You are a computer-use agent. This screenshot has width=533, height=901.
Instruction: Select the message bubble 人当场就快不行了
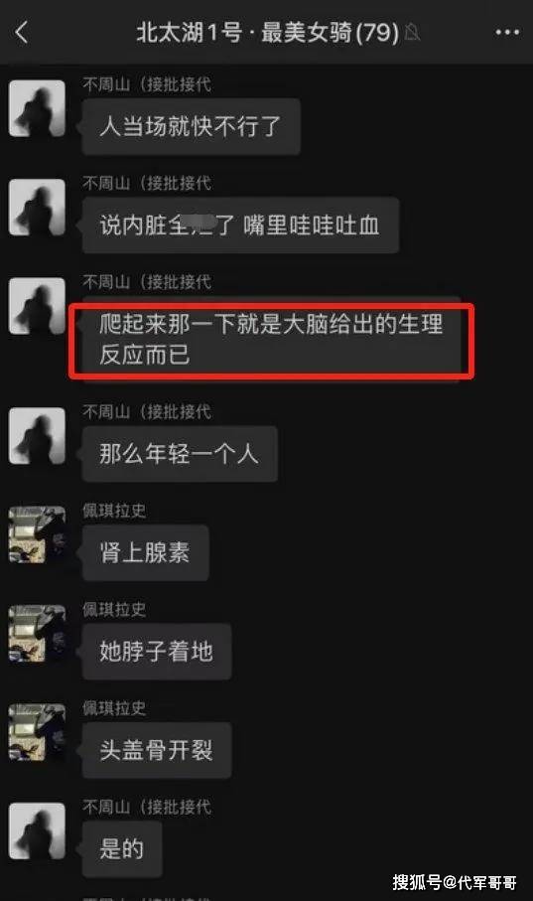pyautogui.click(x=192, y=126)
